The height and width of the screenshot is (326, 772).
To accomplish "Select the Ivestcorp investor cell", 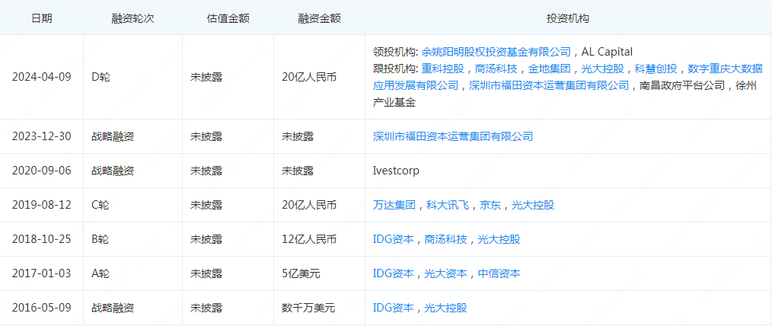I will (x=396, y=171).
